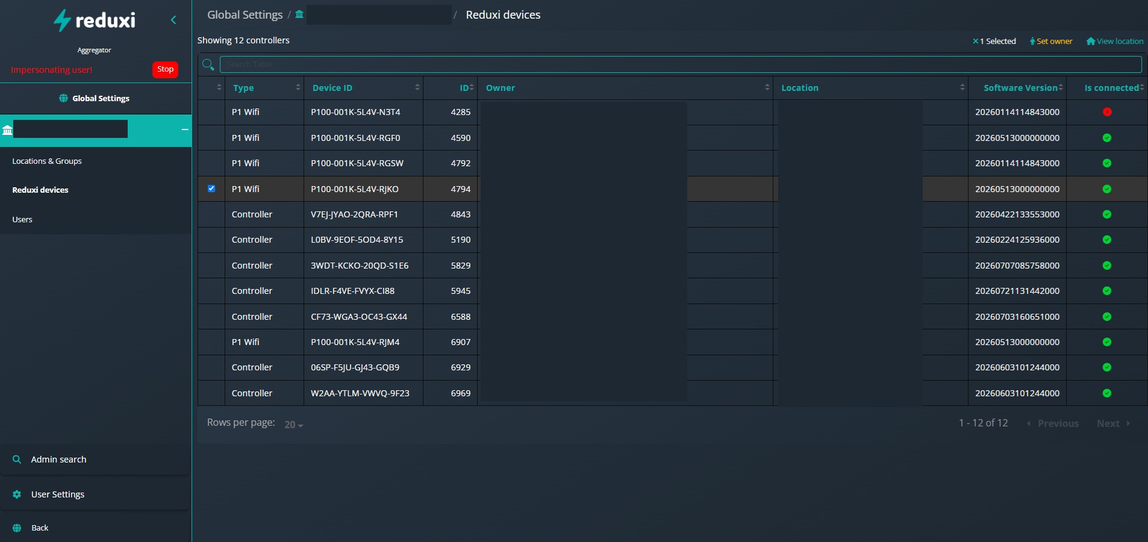Open User Settings
The image size is (1148, 542).
click(x=58, y=494)
